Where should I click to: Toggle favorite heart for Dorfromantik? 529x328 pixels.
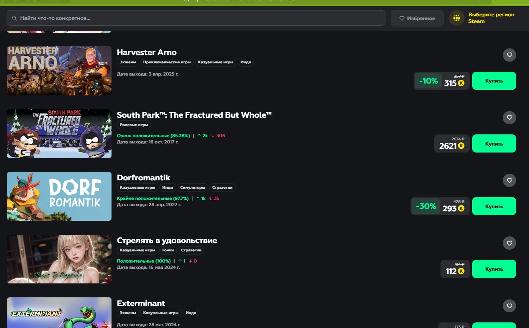[509, 180]
